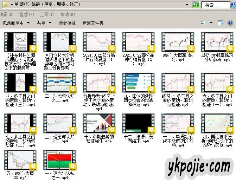Select the 十、中期趋势的验证强化.mp4 thumbnail
The image size is (236, 182).
[x=98, y=123]
